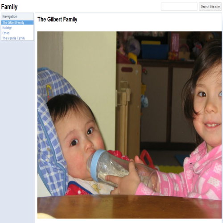Go to the Kaileigh page
The width and height of the screenshot is (223, 223).
pos(7,28)
